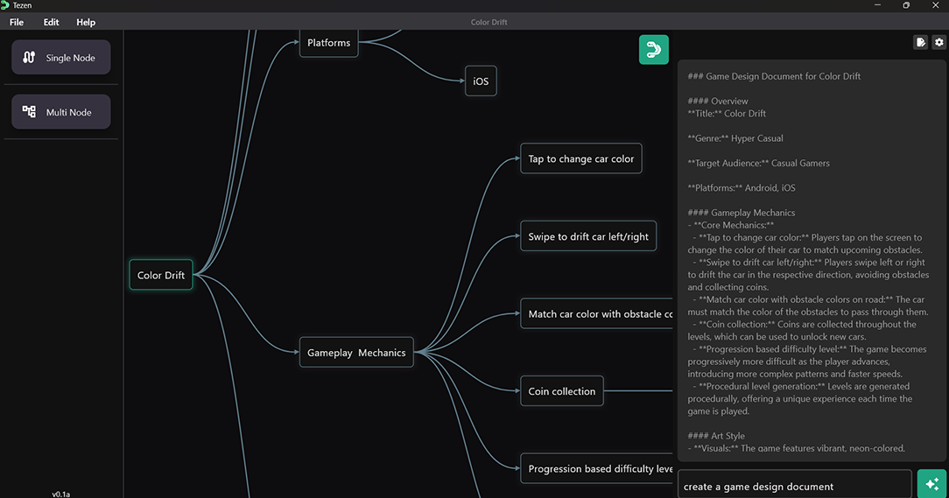
Task: Select the Color Drift root node
Action: click(161, 275)
